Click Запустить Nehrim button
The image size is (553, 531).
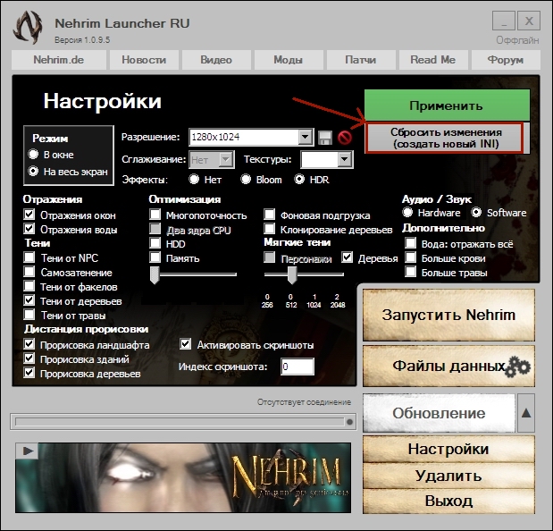coord(448,315)
